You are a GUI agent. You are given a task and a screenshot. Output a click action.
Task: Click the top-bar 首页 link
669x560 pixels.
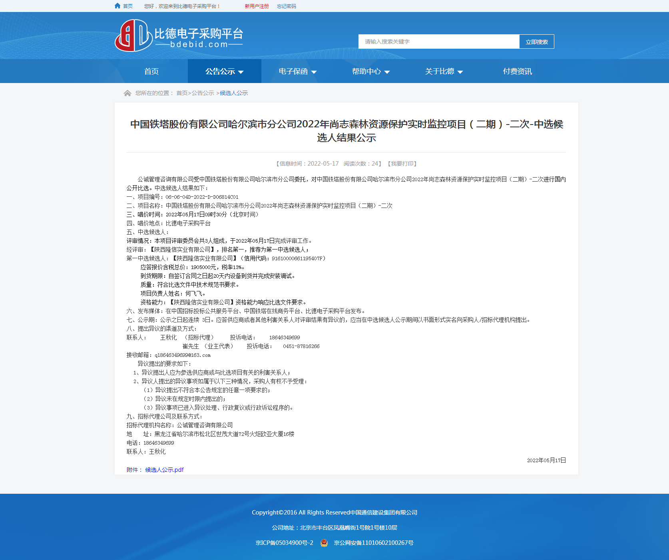pos(128,6)
